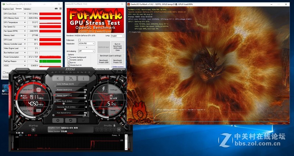
Task: Check the Dynamic background option
Action: (x=69, y=57)
